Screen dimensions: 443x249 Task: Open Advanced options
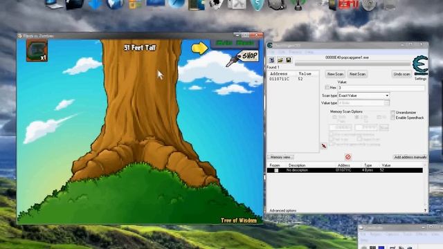pyautogui.click(x=283, y=210)
